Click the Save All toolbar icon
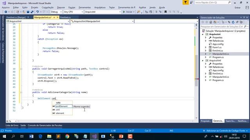This screenshot has height=140, width=250. tap(32, 12)
